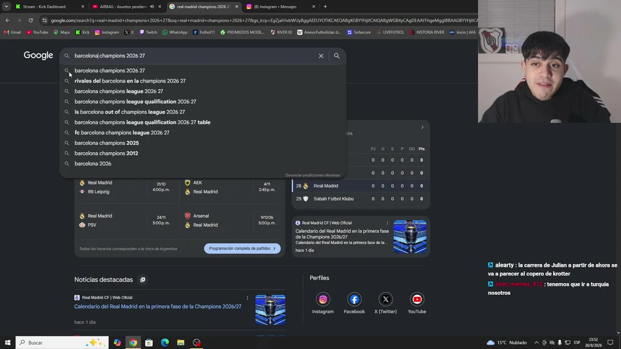
Task: Select suggestion 'barcelona champions league qualification 2026 27 table'
Action: 203,122
